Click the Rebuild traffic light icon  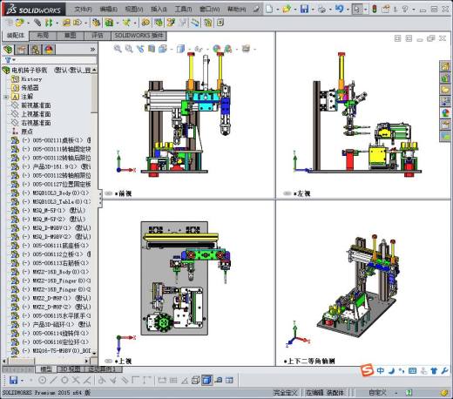375,9
